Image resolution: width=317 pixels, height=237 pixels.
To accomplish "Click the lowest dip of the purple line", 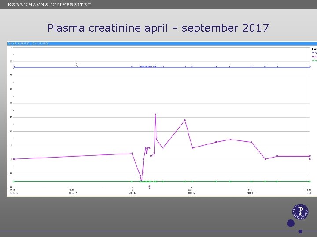I will [141, 179].
